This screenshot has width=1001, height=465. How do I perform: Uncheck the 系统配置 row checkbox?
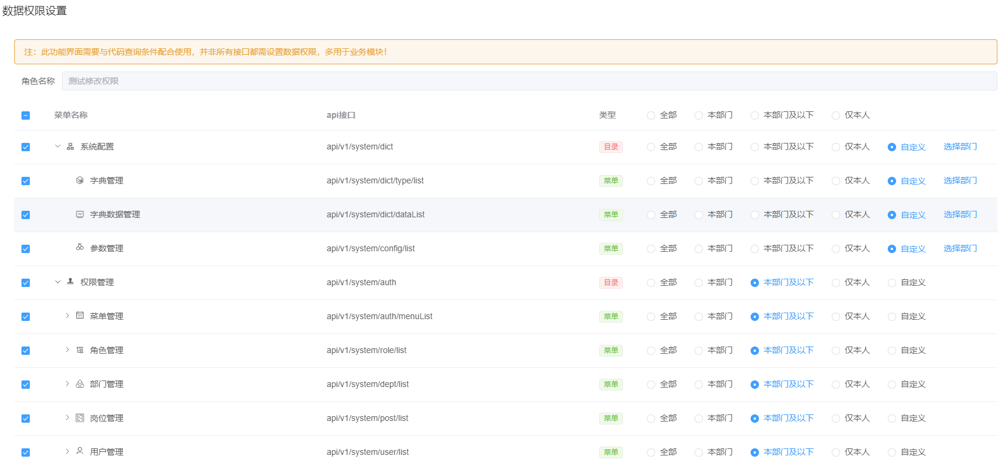[x=26, y=147]
